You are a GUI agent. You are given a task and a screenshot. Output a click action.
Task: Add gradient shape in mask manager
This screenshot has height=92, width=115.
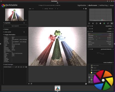26,67
